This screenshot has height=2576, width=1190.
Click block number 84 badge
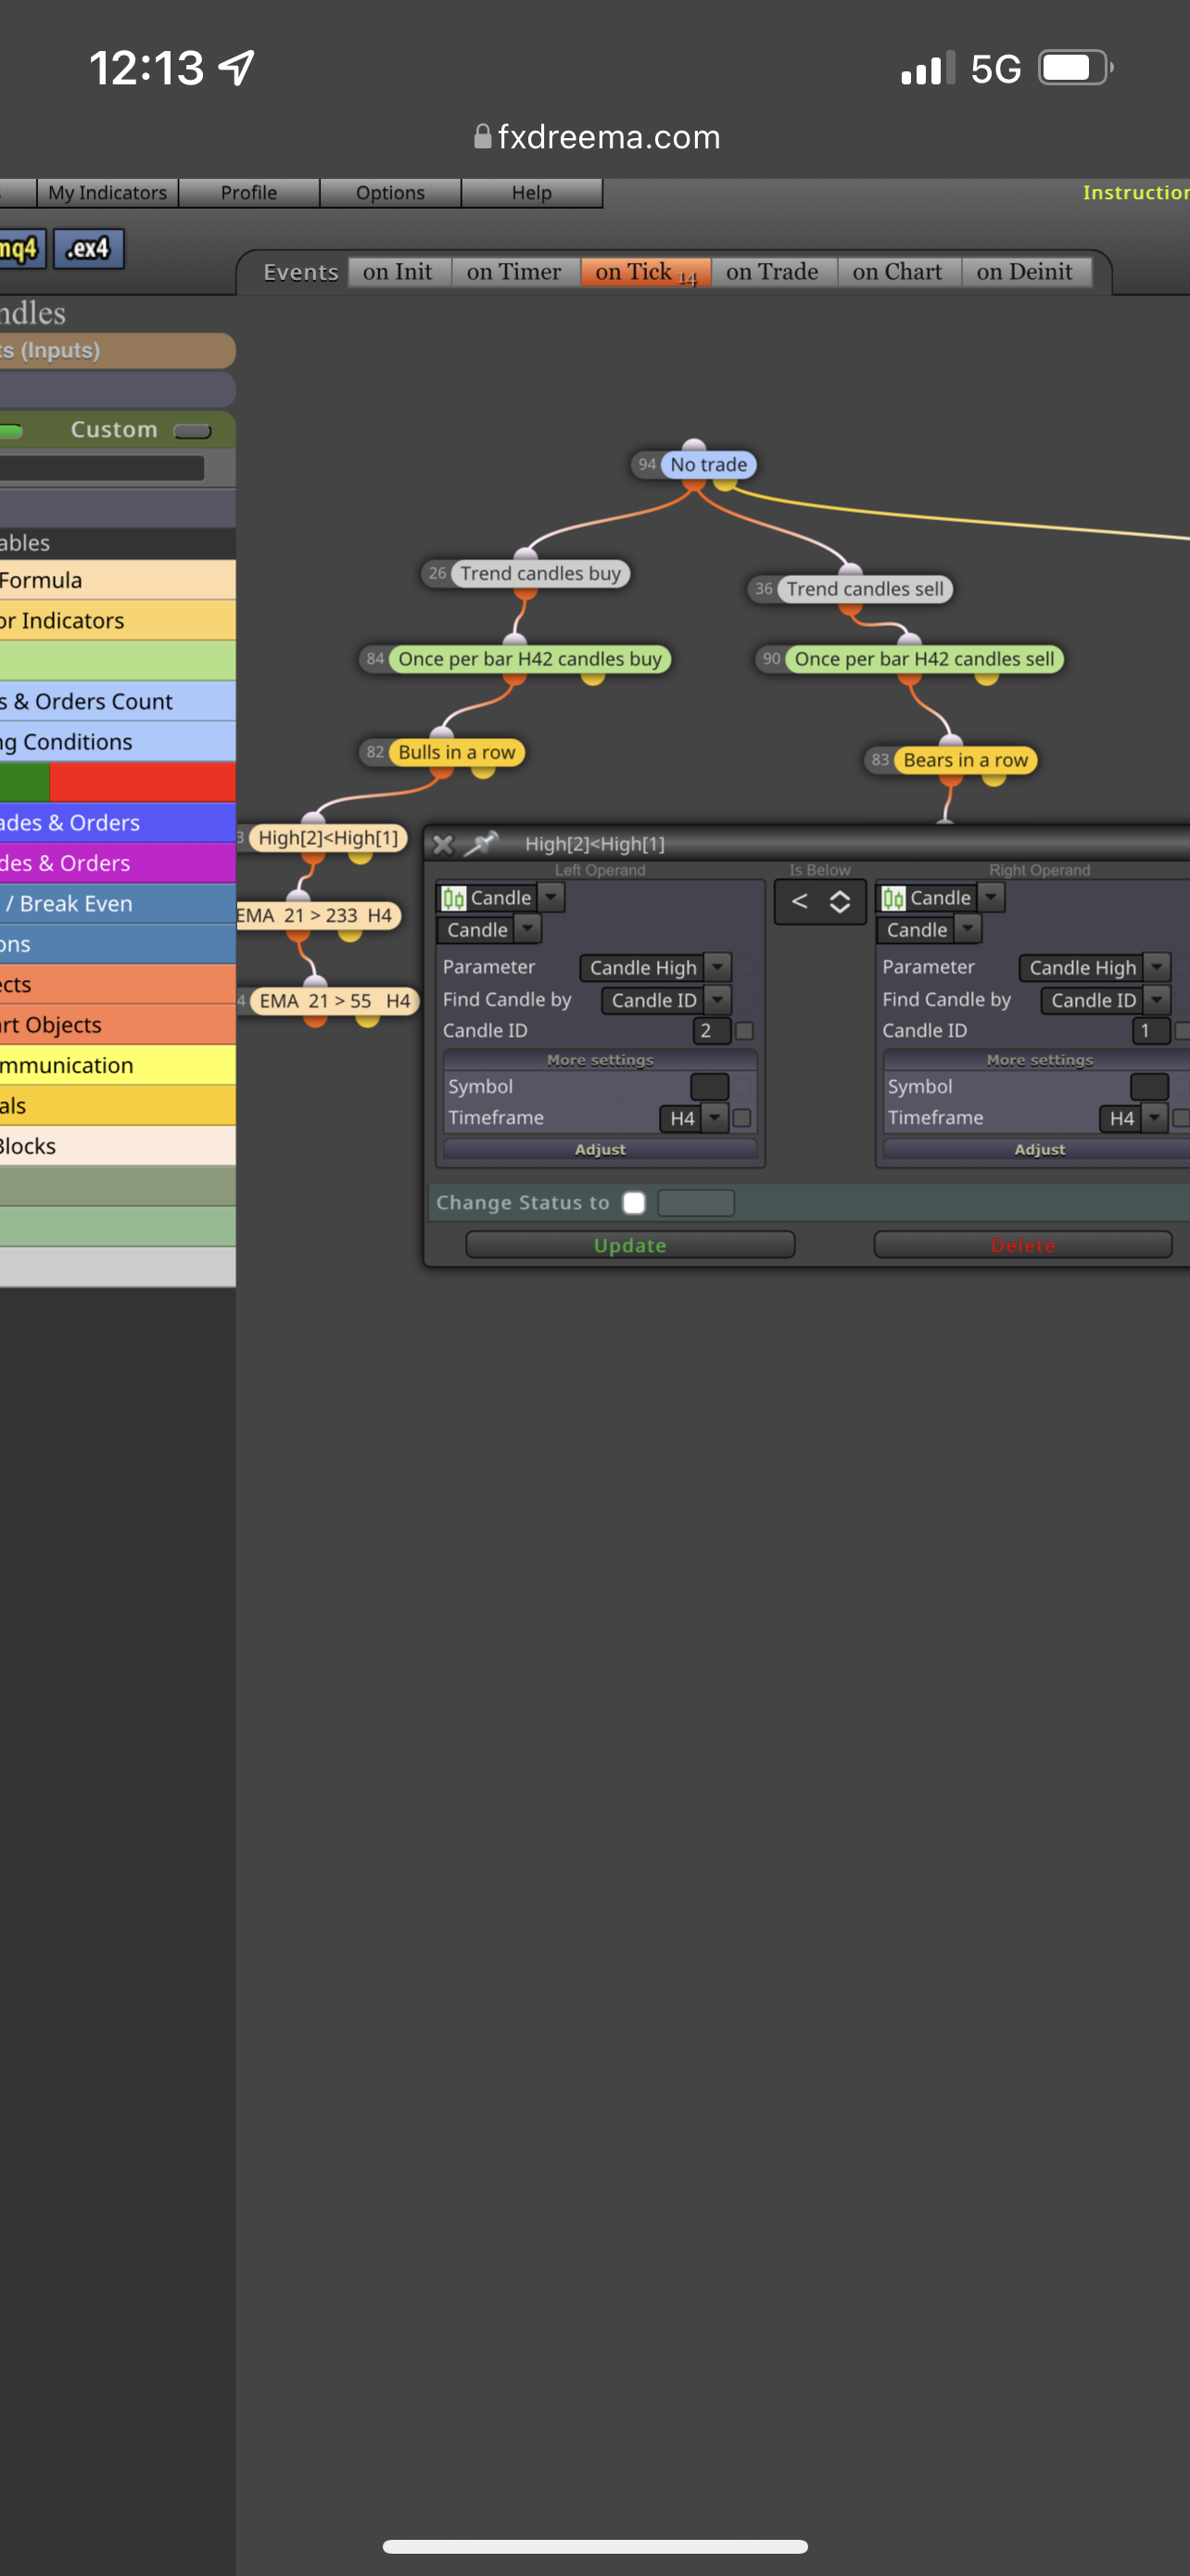tap(374, 659)
